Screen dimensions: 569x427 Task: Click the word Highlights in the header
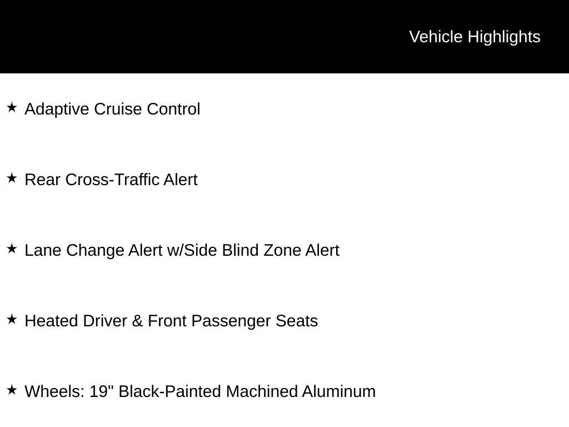tap(504, 37)
